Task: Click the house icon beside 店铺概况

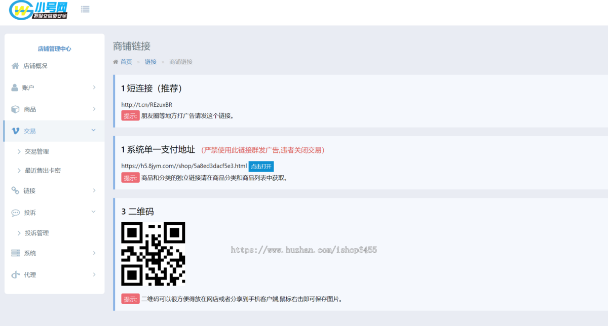Action: click(15, 66)
